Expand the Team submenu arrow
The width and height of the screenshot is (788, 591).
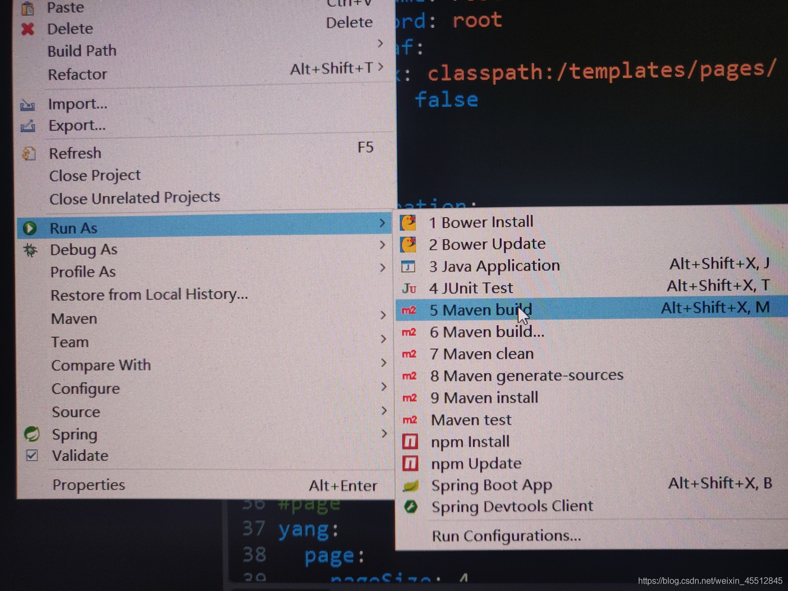coord(383,339)
